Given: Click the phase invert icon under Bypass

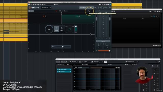Looking at the screenshot, I should tap(103, 44).
